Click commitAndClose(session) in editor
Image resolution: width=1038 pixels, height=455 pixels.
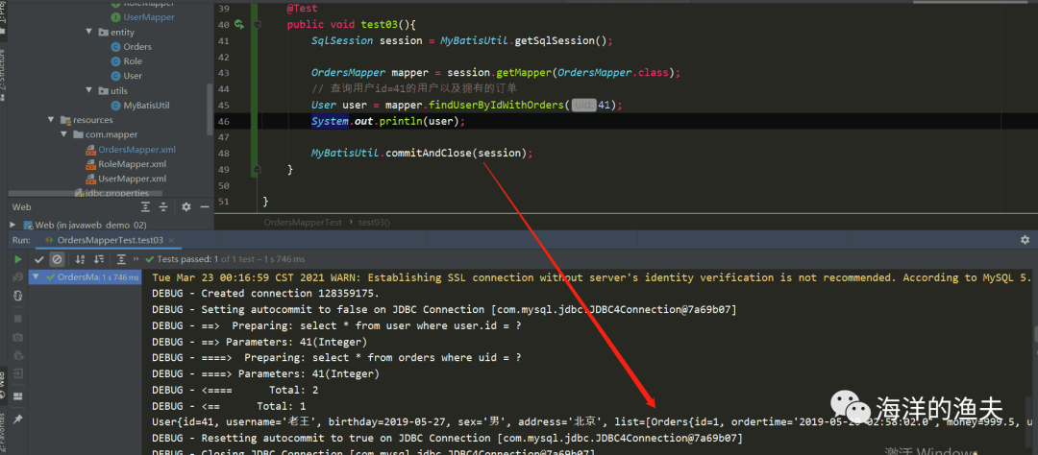click(458, 154)
